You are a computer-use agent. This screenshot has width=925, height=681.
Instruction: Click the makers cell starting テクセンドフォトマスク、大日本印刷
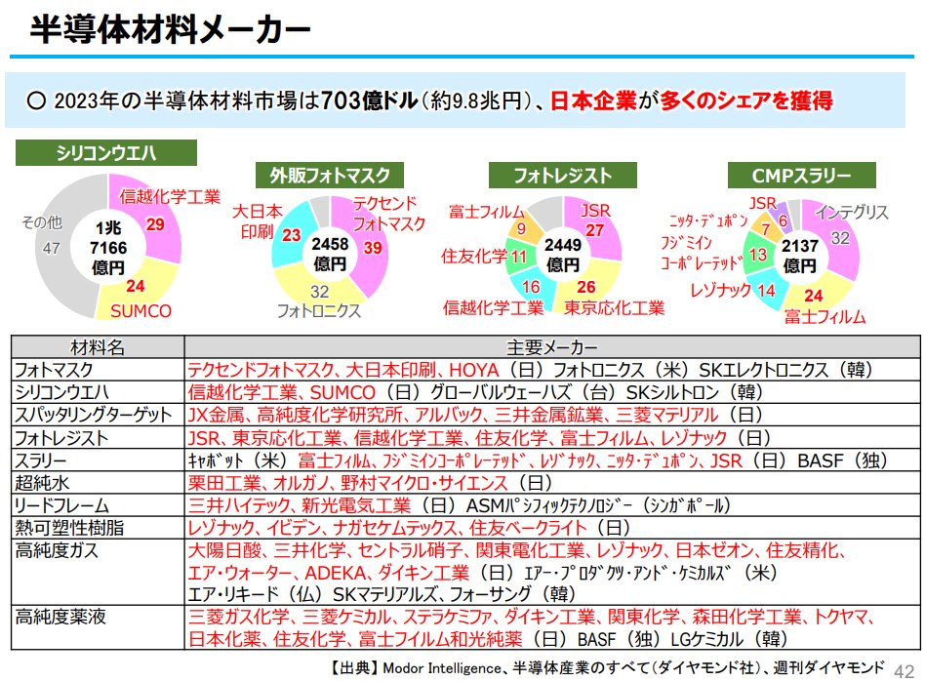pos(552,370)
